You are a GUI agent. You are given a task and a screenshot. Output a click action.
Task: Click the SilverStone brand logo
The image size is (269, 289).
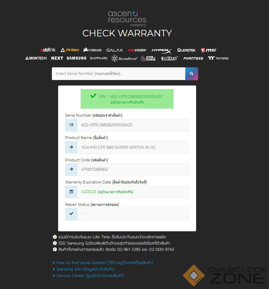pyautogui.click(x=125, y=58)
